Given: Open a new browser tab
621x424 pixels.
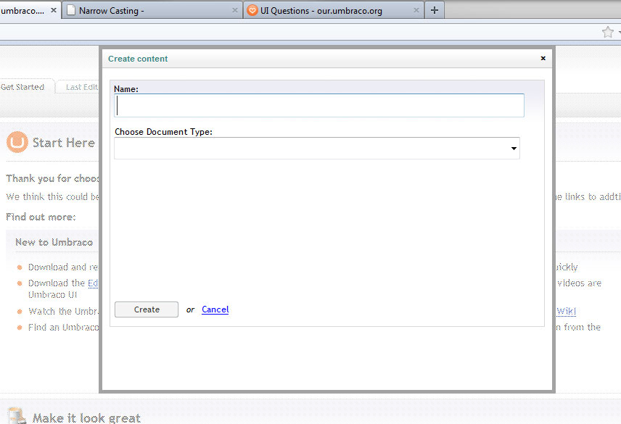Looking at the screenshot, I should pos(434,10).
